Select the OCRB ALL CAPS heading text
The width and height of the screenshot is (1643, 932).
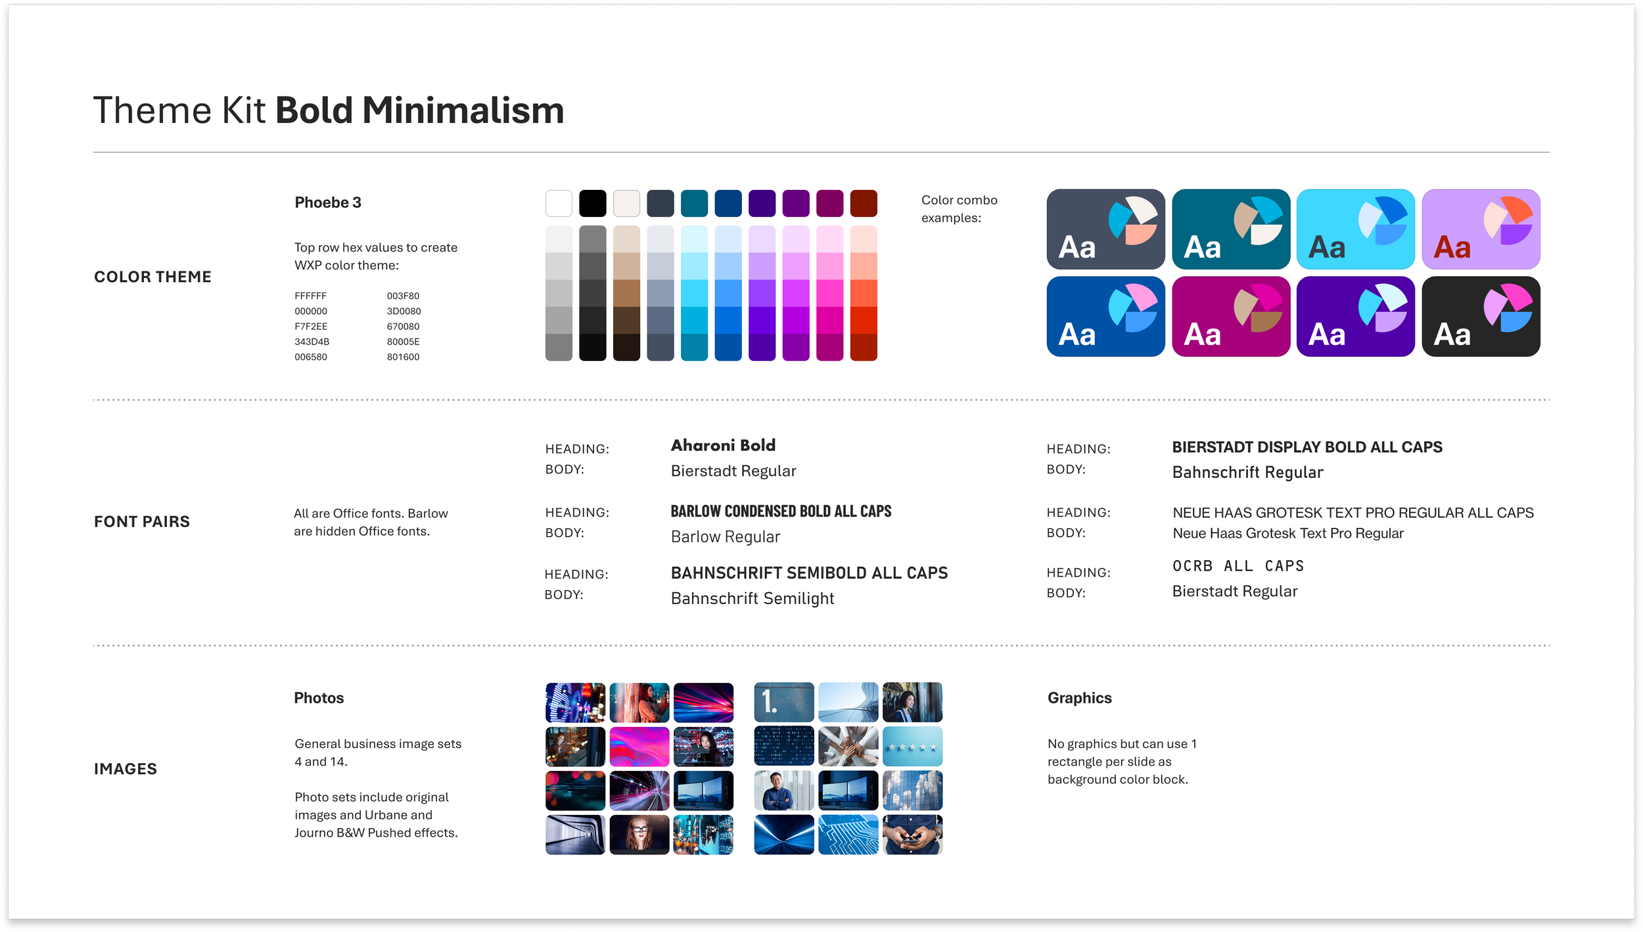click(1238, 566)
